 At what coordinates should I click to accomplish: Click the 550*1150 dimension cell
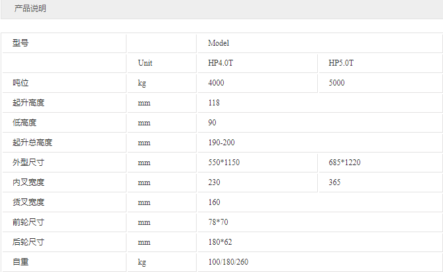coord(223,163)
